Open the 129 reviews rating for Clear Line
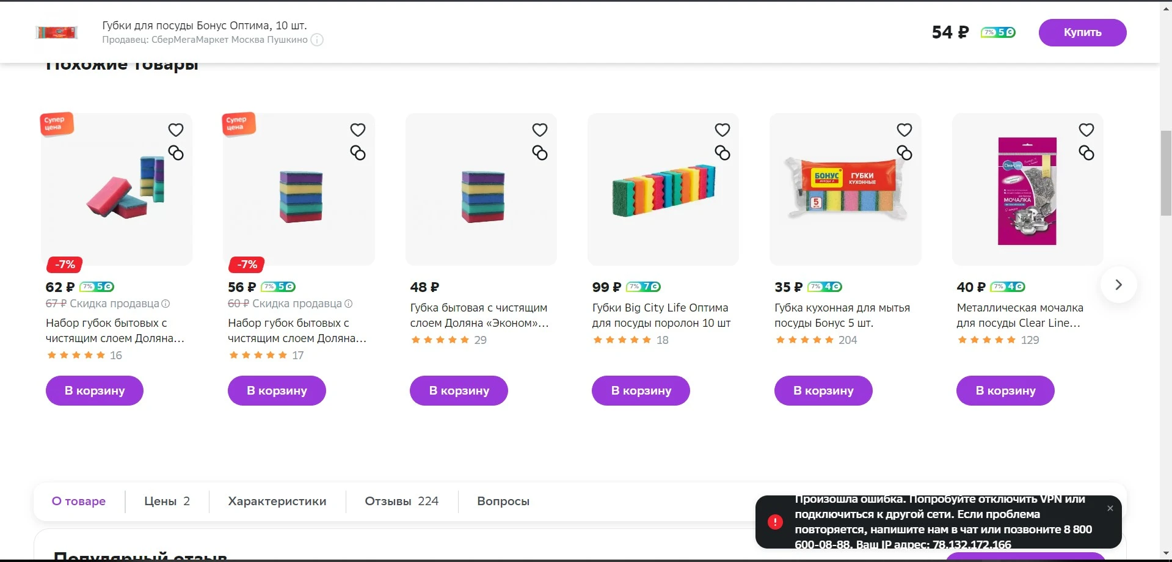Image resolution: width=1172 pixels, height=562 pixels. tap(998, 340)
